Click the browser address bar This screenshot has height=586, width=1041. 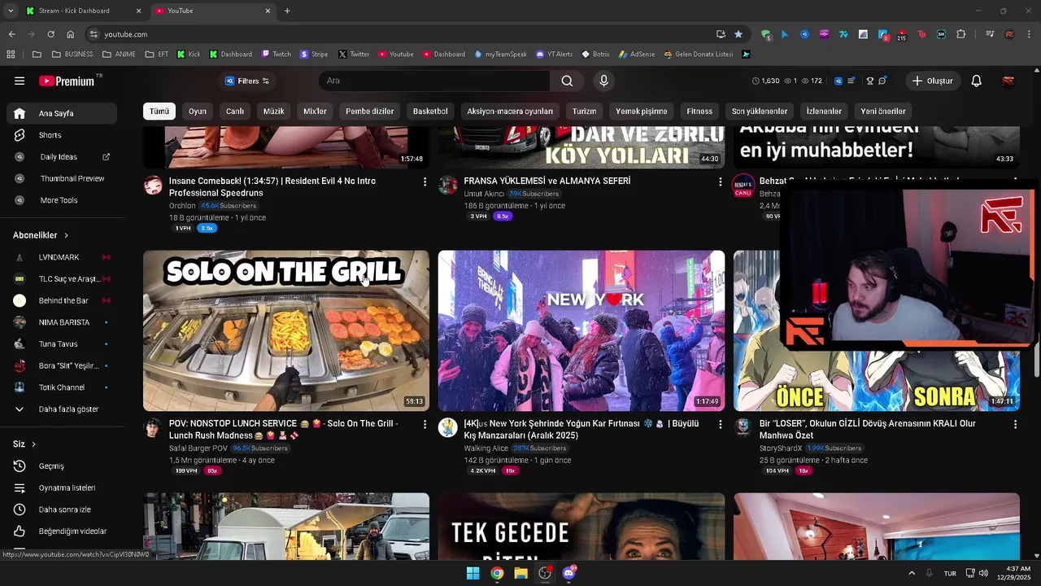pyautogui.click(x=407, y=34)
